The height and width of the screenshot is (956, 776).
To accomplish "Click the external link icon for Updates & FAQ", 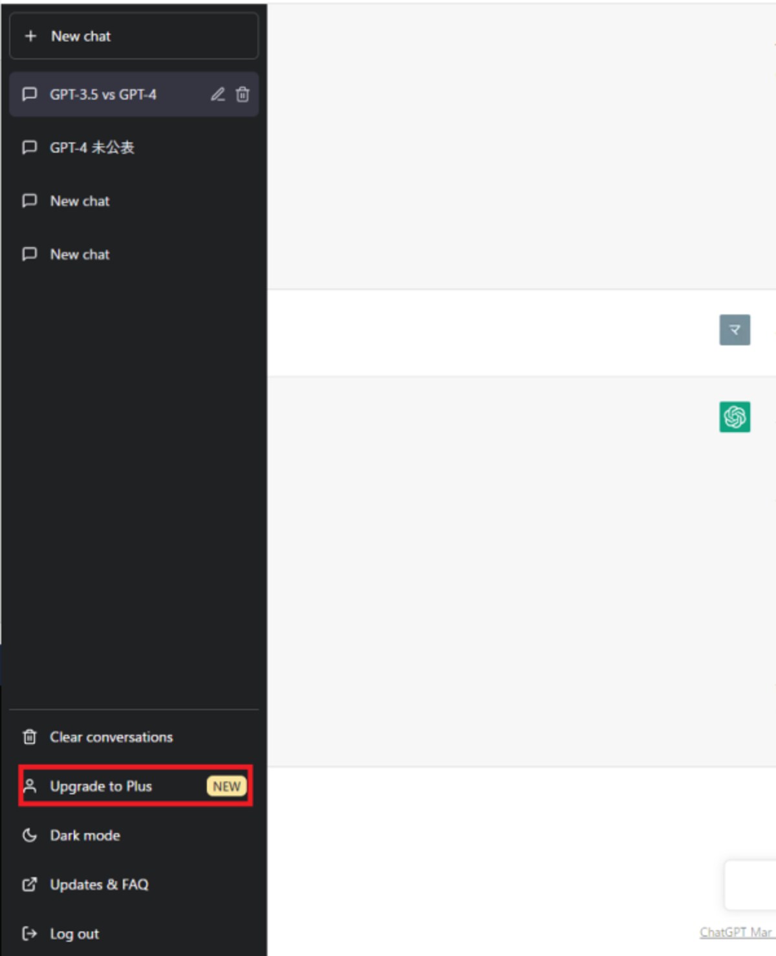I will [30, 884].
